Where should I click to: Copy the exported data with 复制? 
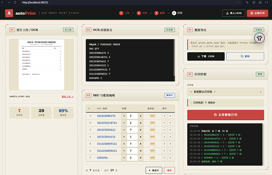click(x=245, y=57)
